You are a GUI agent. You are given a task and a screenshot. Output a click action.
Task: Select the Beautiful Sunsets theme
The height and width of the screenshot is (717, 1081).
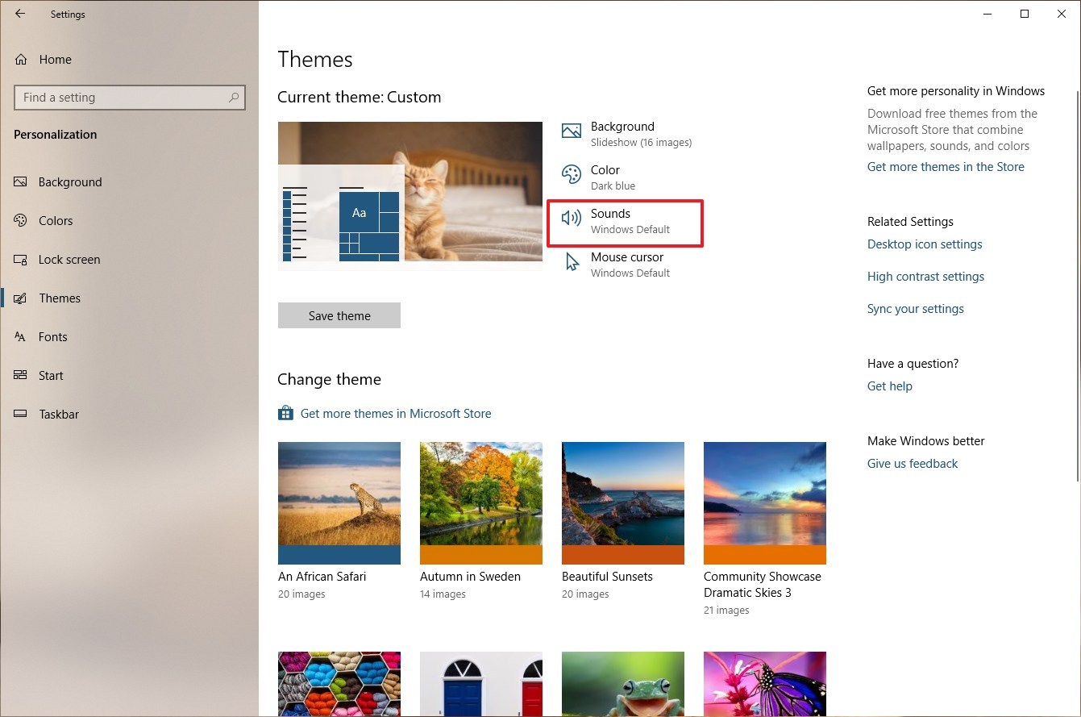pos(623,503)
